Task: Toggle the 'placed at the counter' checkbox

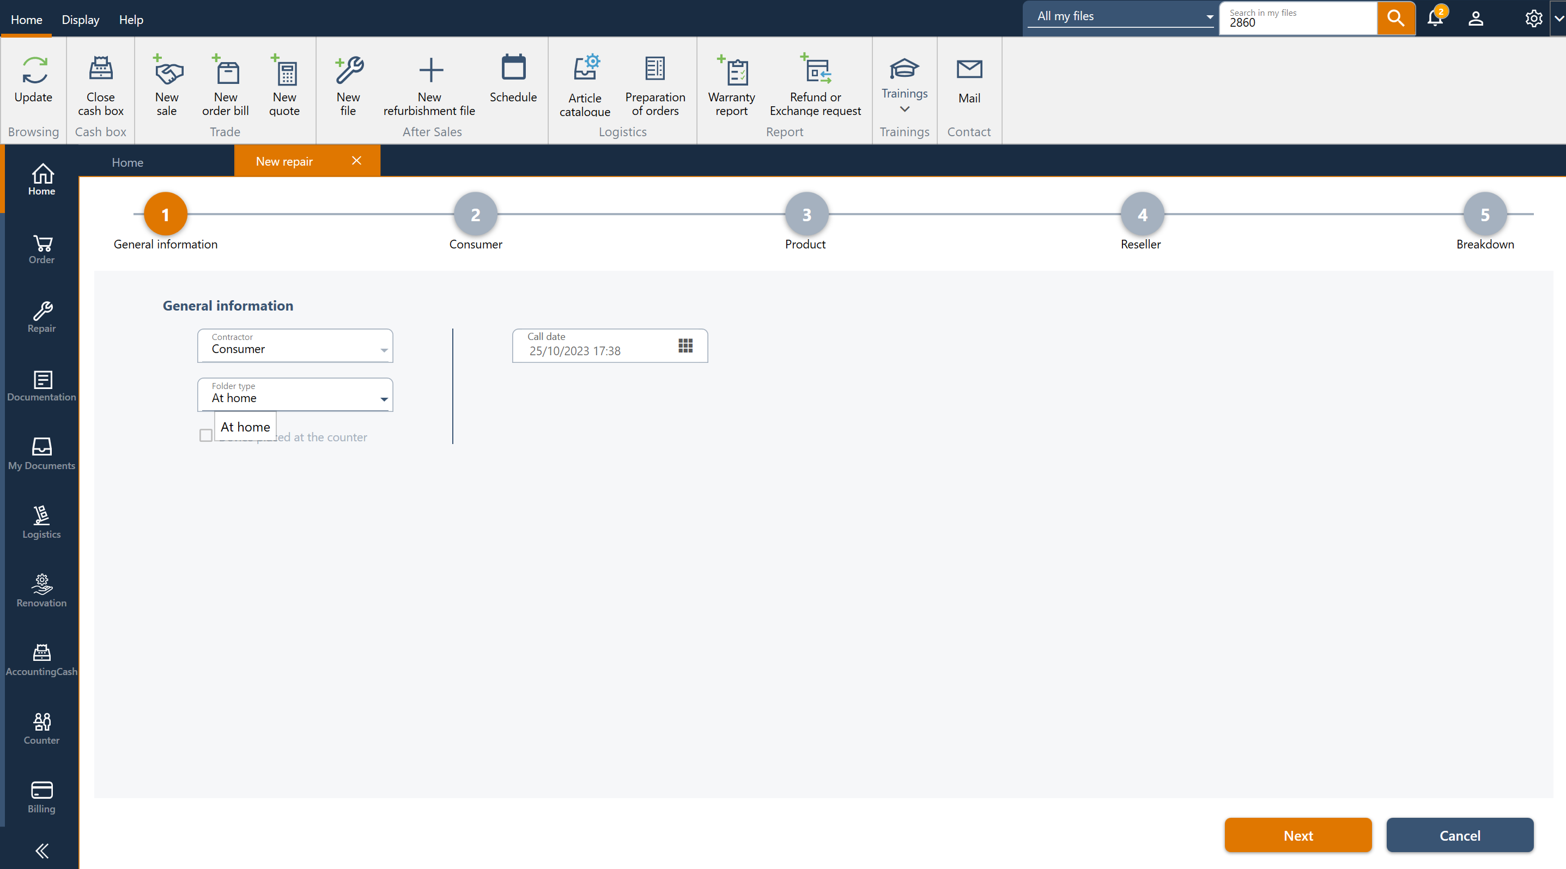Action: (x=205, y=436)
